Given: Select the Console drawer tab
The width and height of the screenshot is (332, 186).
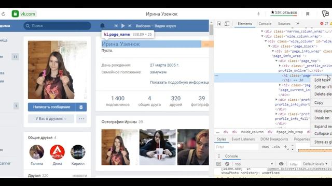Looking at the screenshot, I should (x=231, y=156).
